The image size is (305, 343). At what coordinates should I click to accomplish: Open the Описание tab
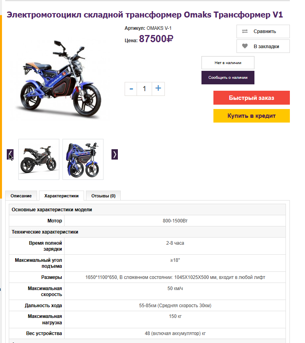tap(21, 196)
